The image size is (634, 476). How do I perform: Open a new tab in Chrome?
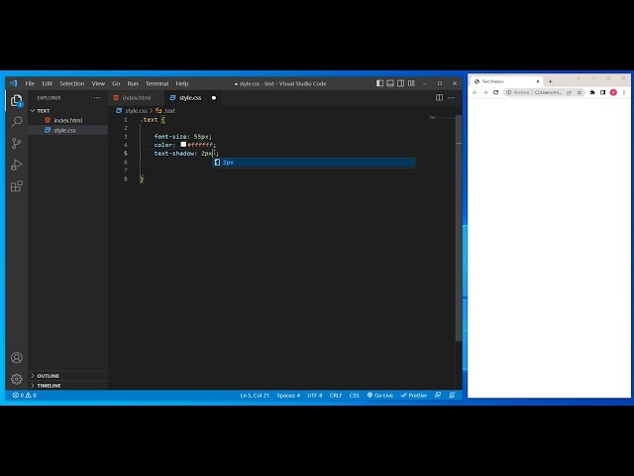click(x=551, y=81)
